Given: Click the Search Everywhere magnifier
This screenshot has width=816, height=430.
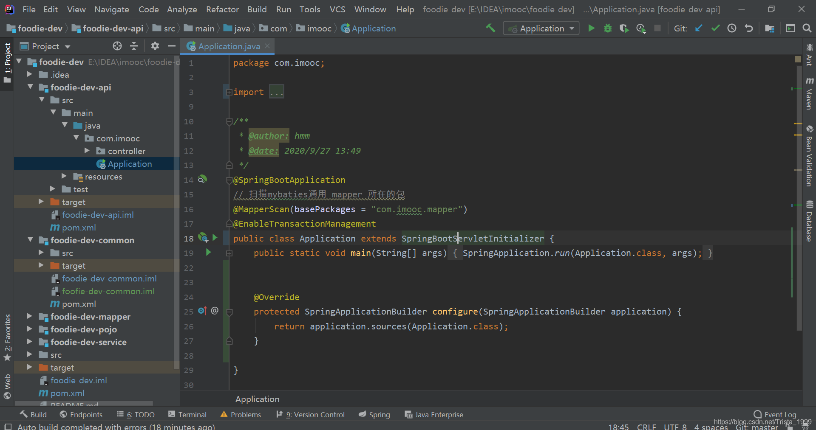Looking at the screenshot, I should [807, 28].
